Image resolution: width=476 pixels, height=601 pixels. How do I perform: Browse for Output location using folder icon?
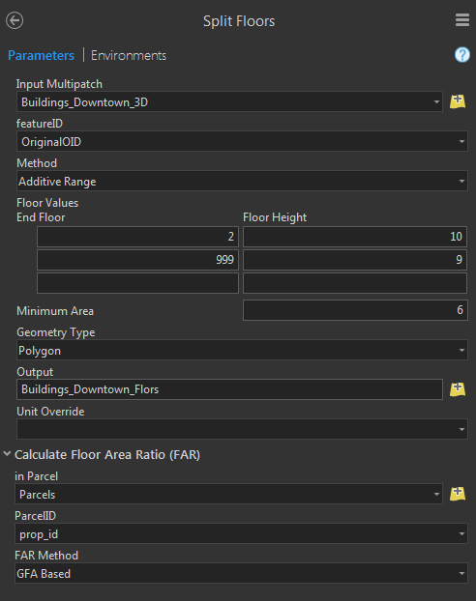click(458, 389)
